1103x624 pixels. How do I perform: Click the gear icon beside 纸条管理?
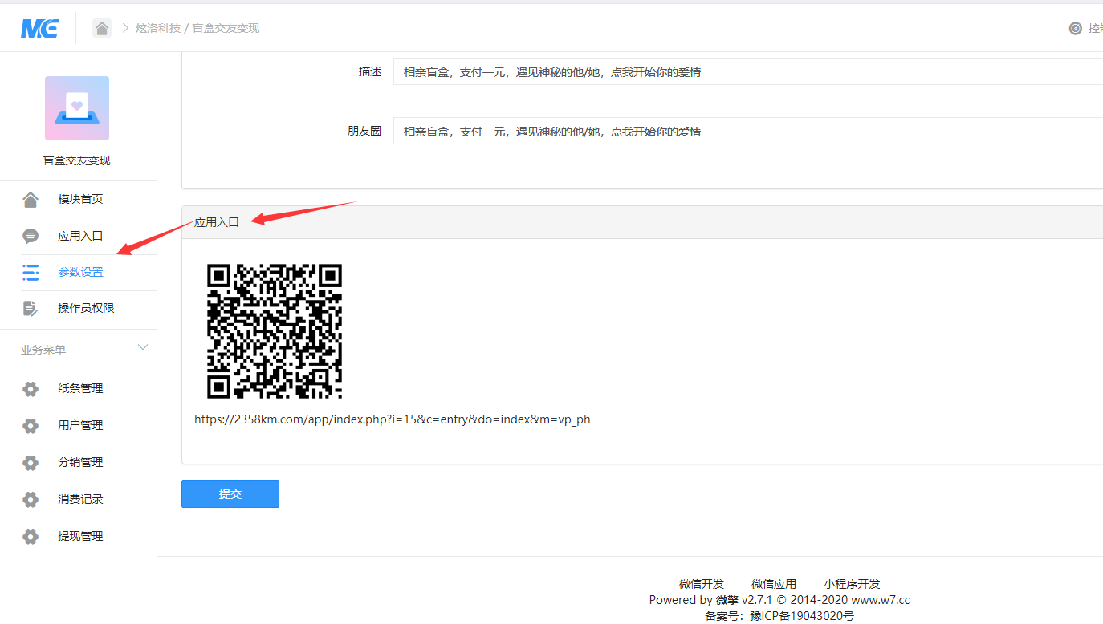pyautogui.click(x=31, y=389)
